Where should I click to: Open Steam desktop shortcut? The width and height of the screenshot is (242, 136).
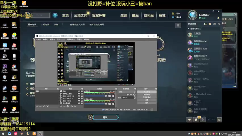point(5,89)
